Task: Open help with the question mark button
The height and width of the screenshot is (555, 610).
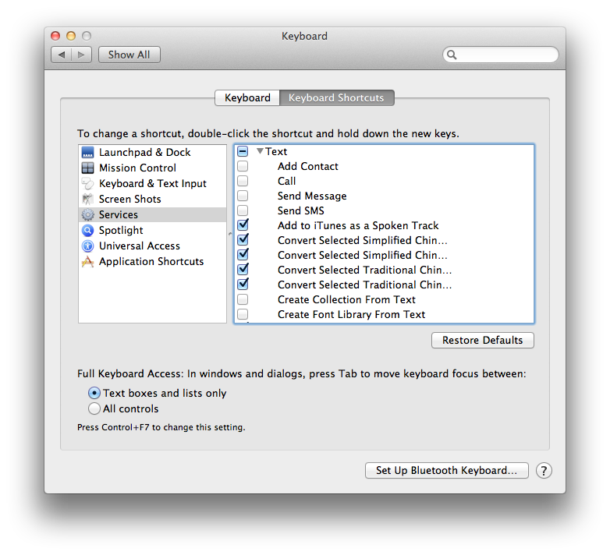Action: 544,471
